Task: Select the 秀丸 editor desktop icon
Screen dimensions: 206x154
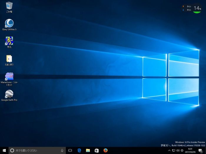Action: [9, 41]
